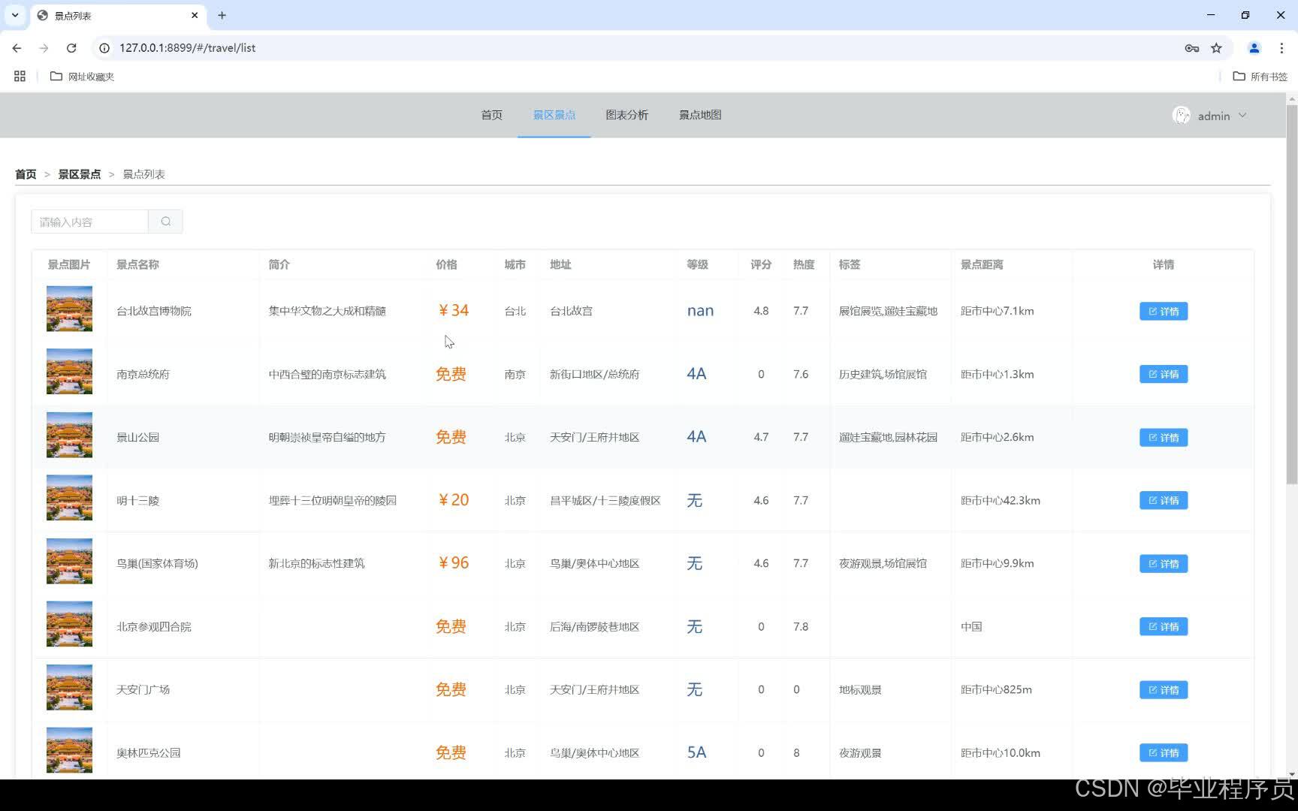Image resolution: width=1298 pixels, height=811 pixels.
Task: Click 景点列表 breadcrumb text
Action: coord(143,174)
